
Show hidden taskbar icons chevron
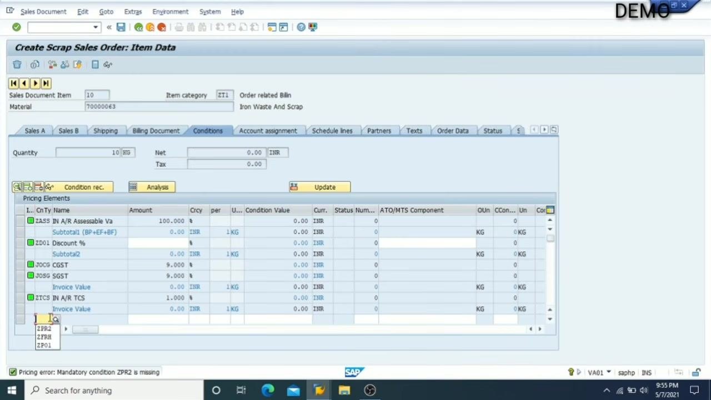point(607,390)
